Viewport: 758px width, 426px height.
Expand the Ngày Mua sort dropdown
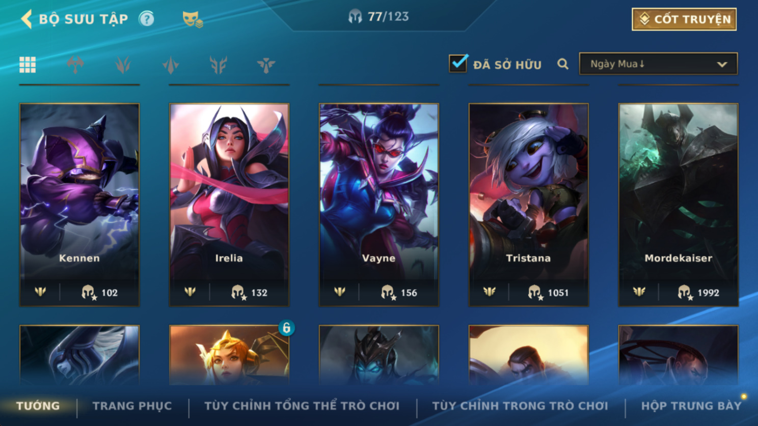658,64
